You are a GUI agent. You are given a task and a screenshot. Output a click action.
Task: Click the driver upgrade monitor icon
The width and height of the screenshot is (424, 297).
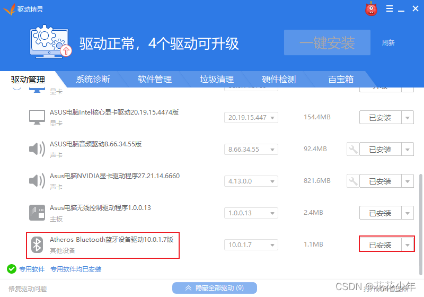coord(50,42)
